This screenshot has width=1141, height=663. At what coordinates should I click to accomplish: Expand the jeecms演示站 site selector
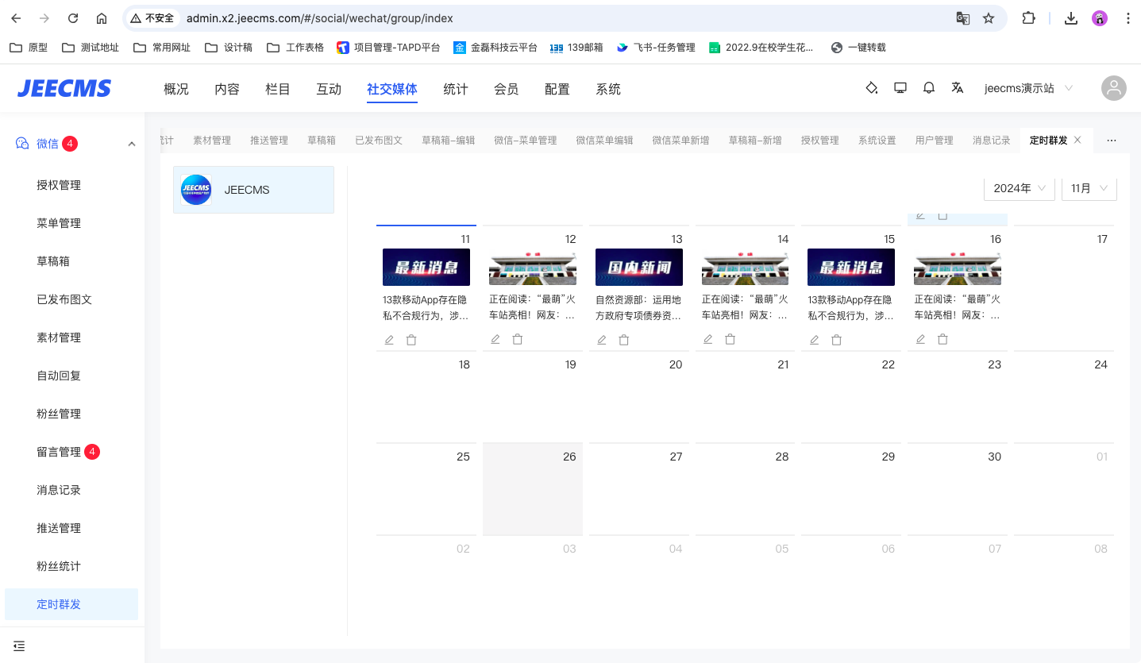click(1028, 88)
